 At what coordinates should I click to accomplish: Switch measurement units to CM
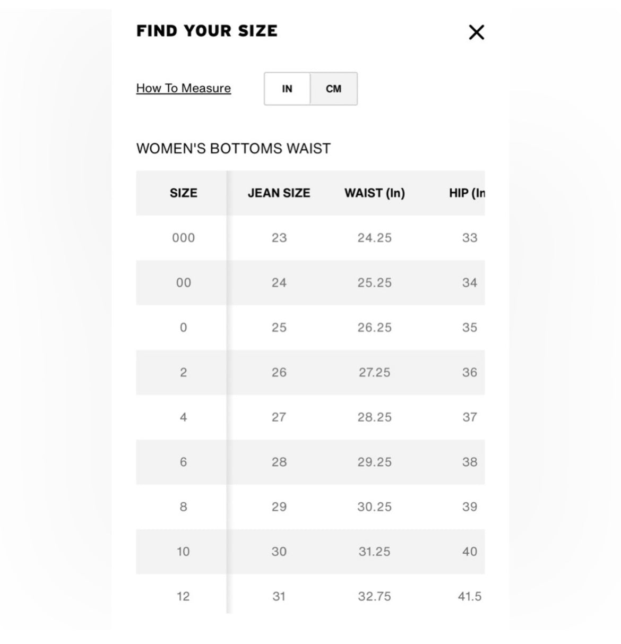point(333,89)
